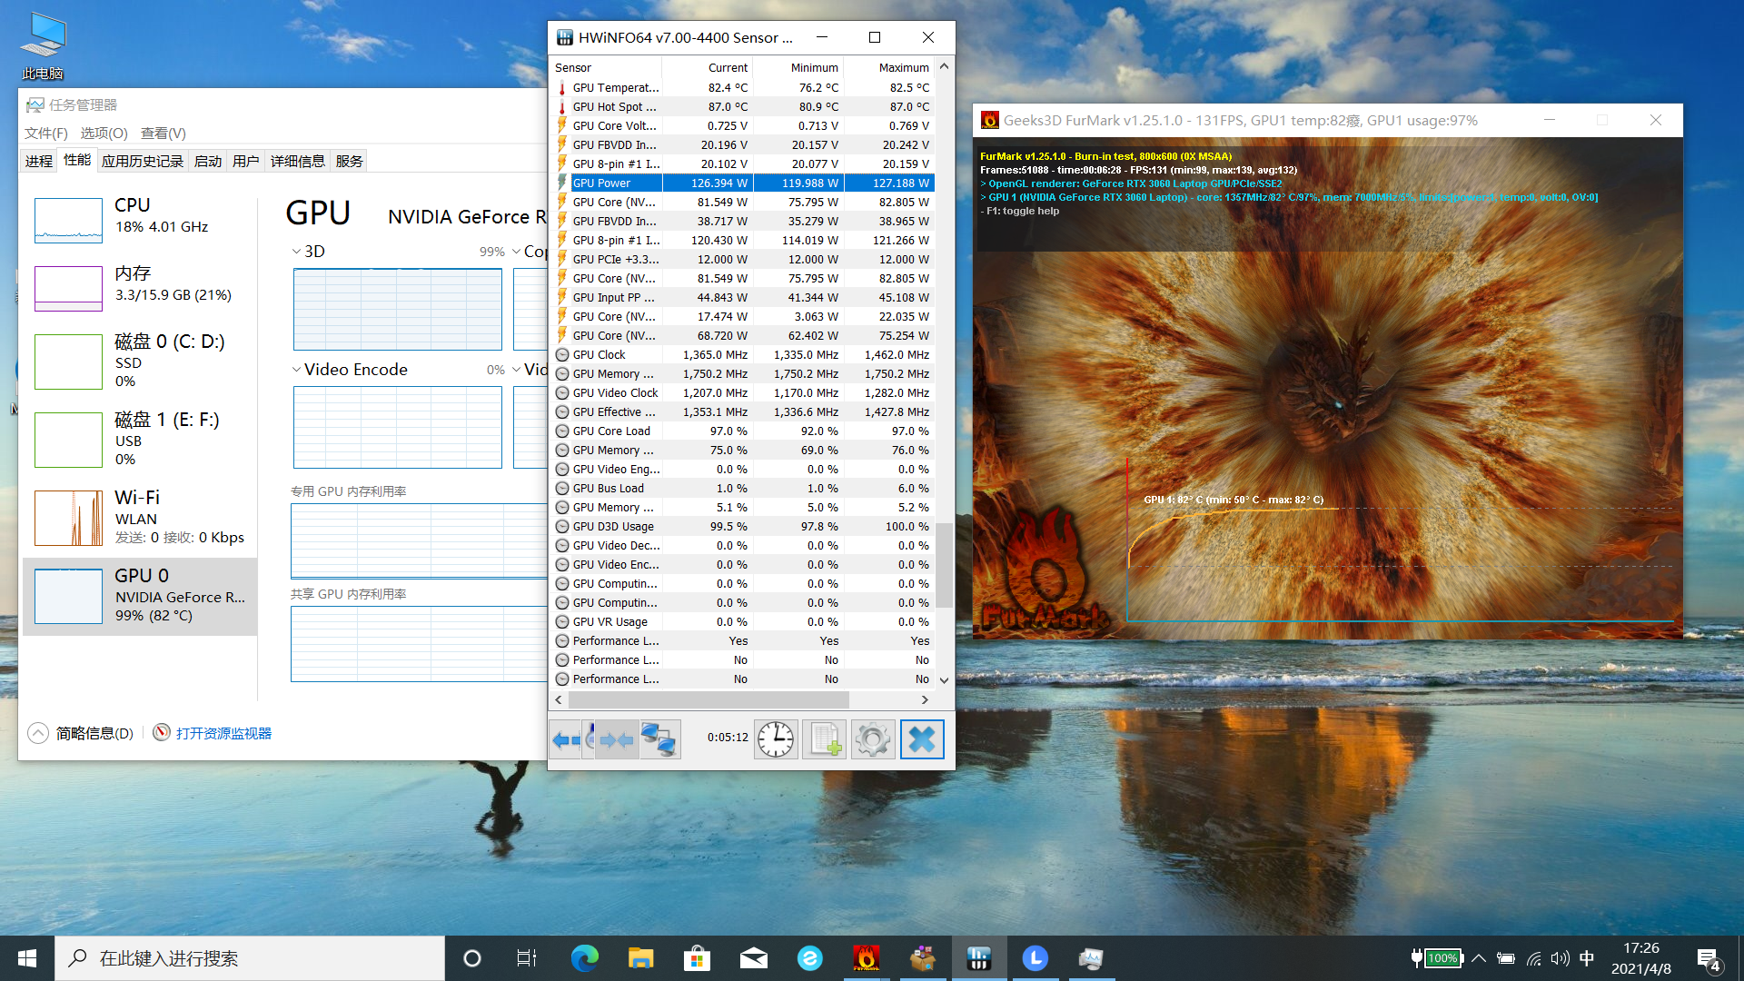Open HWiNFO sensor settings gear
Screen dimensions: 1744x981
click(873, 739)
